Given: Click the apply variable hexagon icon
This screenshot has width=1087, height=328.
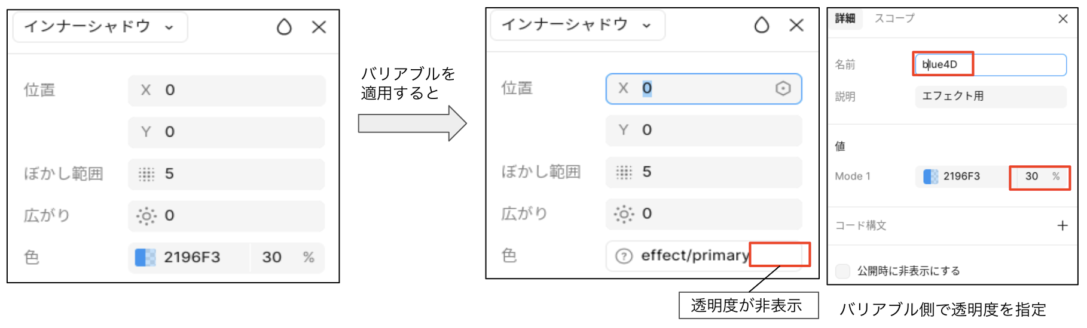Looking at the screenshot, I should point(783,89).
